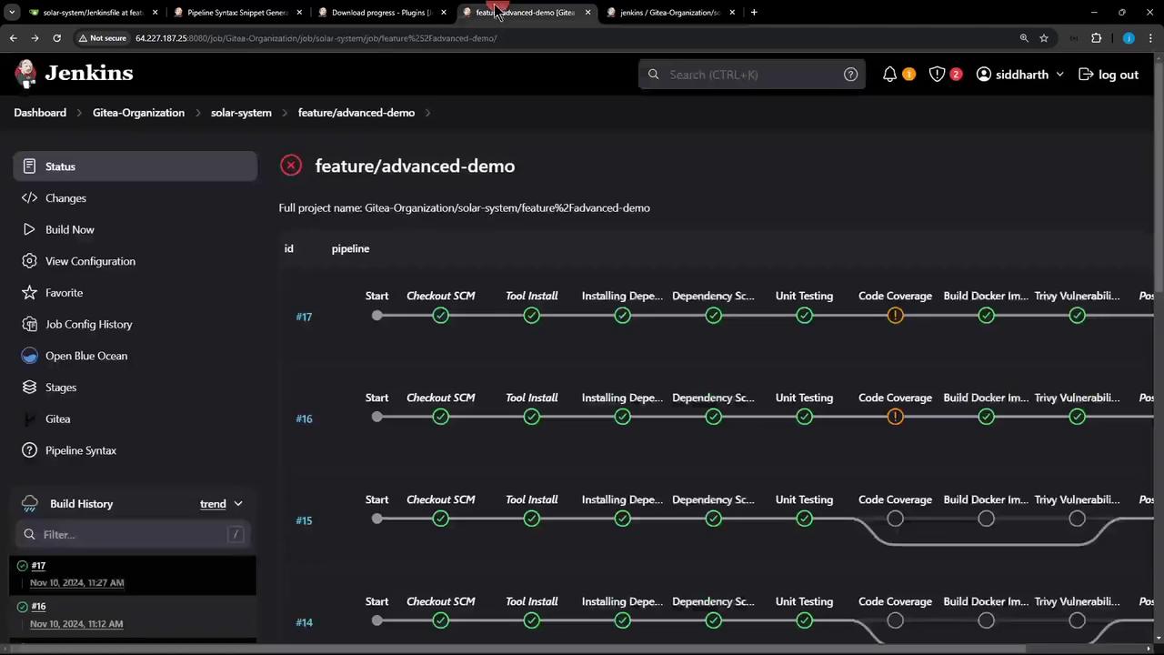Click build #14 Unit Testing stage icon
The image size is (1164, 655).
tap(804, 620)
